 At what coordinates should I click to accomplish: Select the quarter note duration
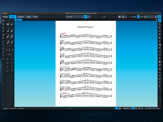pyautogui.click(x=12, y=30)
